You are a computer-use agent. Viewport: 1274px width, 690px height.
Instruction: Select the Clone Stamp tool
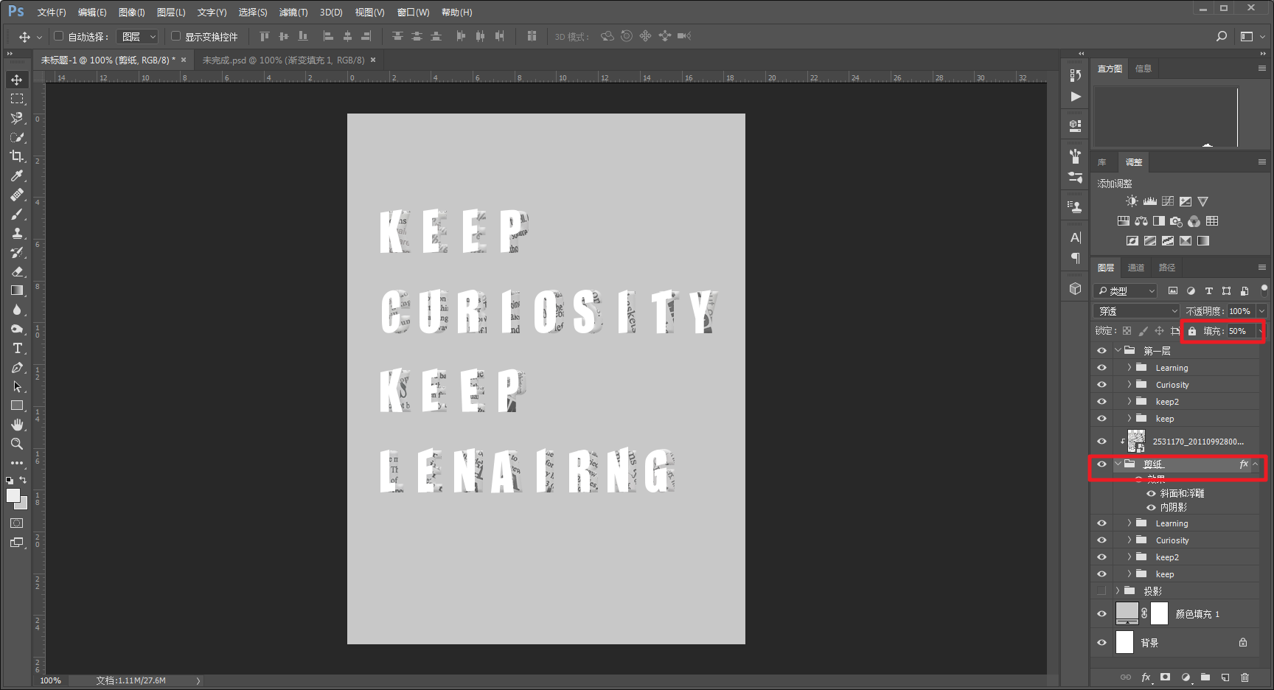click(17, 233)
